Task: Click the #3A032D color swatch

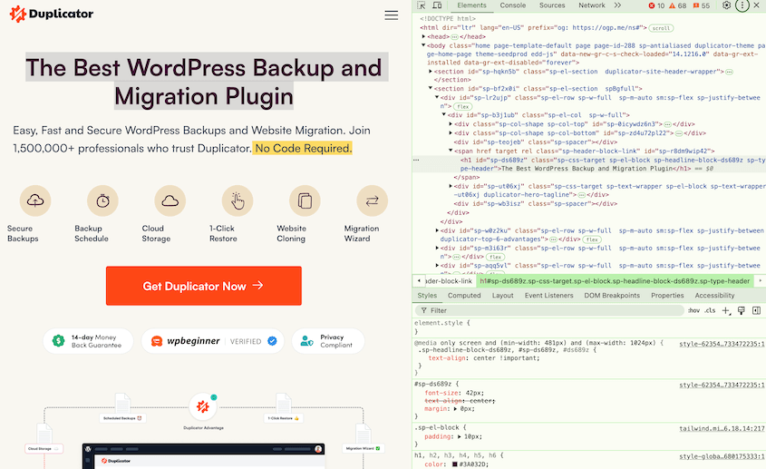Action: 455,464
